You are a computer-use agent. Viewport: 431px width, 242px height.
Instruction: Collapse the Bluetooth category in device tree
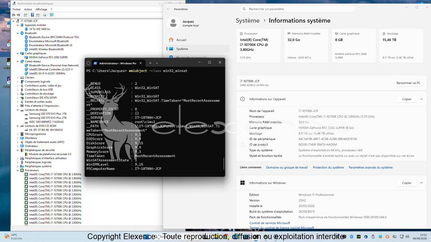click(18, 33)
